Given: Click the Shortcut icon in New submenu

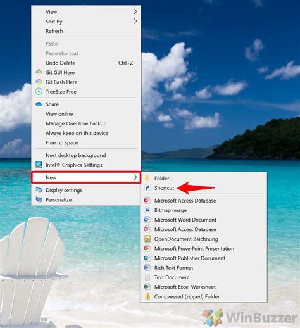Looking at the screenshot, I should coord(147,187).
